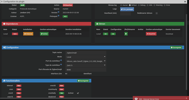Image resolution: width=189 pixels, height=100 pixels.
Task: Click the green Actif status badge
Action: [x=22, y=5]
